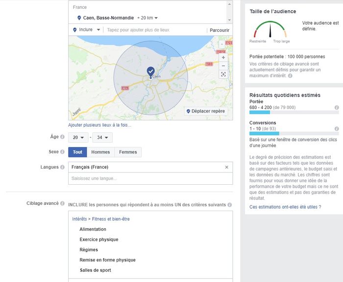Click info icon beside Portée estimate bar
This screenshot has height=282, width=343.
tap(337, 107)
